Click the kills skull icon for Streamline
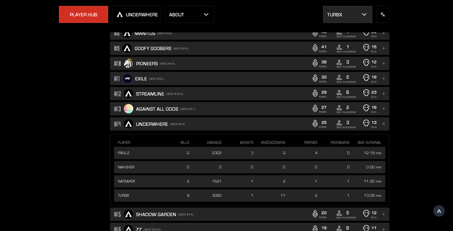Viewport: 453px width, 231px height. [366, 92]
